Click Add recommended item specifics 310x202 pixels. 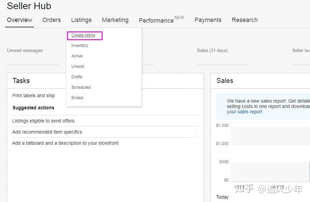tap(47, 132)
